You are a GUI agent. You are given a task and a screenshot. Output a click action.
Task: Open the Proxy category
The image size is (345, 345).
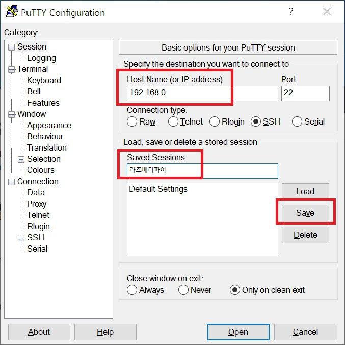[x=37, y=204]
